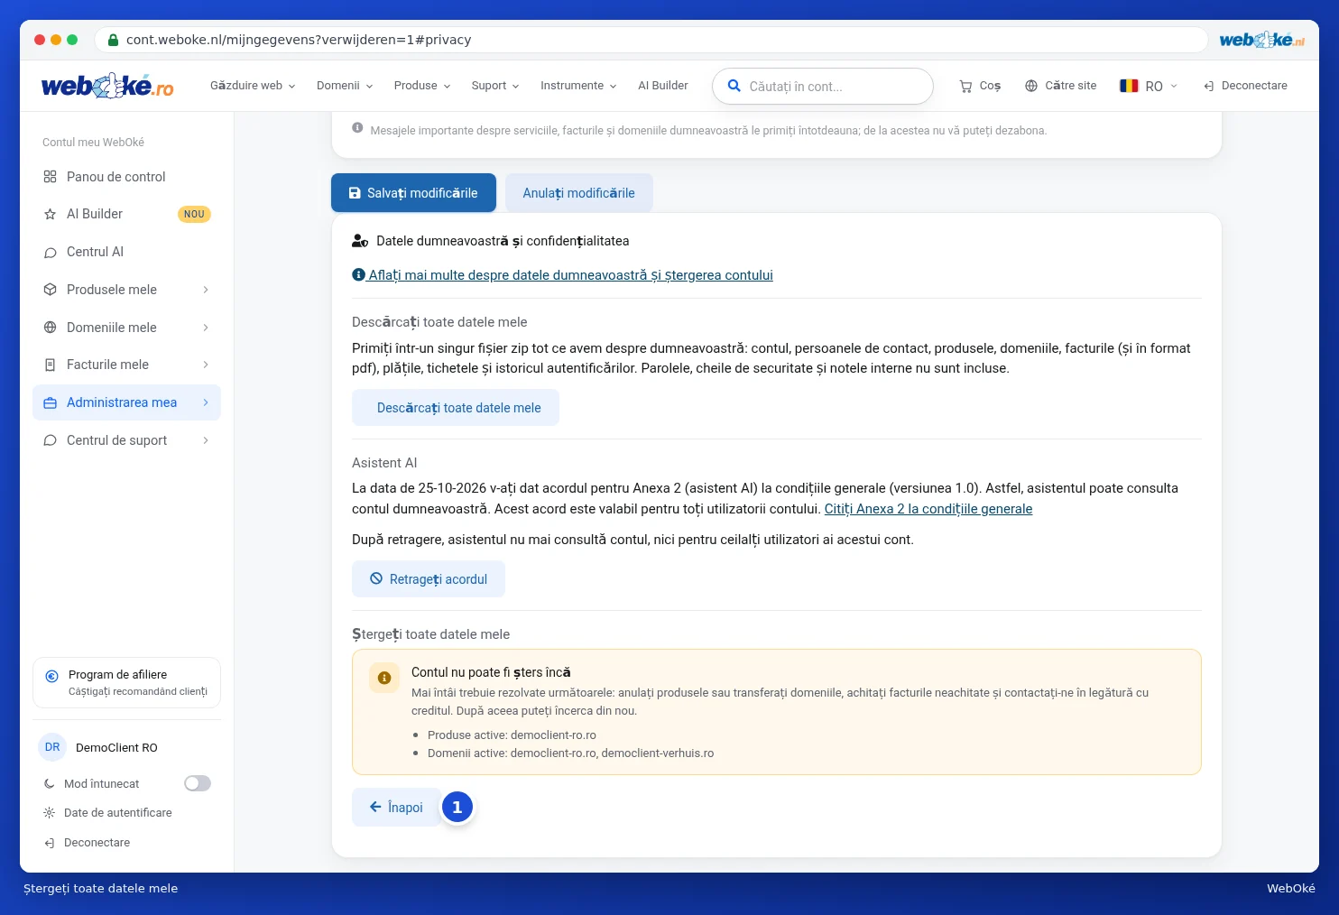Click the Program de afiliere euro icon

[x=52, y=675]
